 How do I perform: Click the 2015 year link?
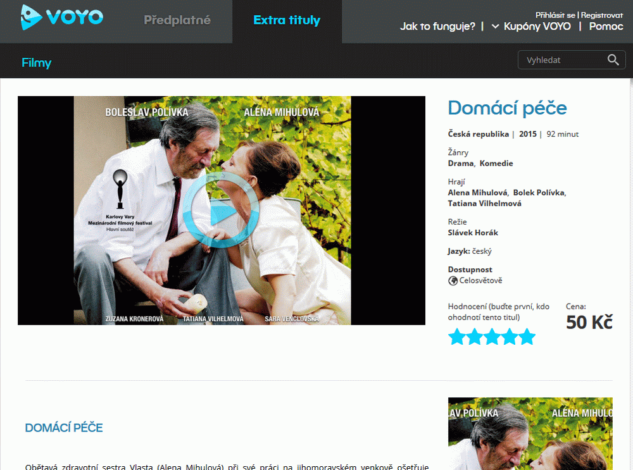(x=528, y=134)
